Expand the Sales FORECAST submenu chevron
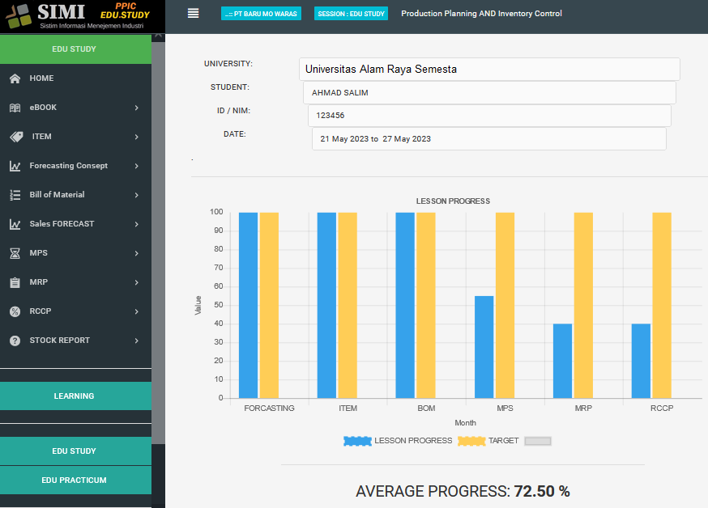 coord(136,224)
